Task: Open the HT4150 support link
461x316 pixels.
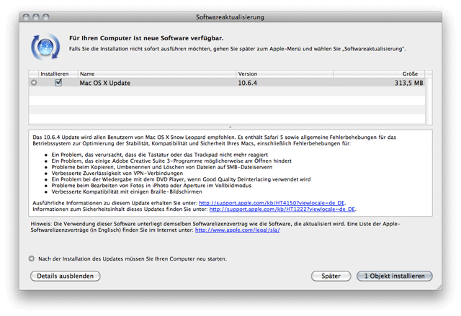Action: coord(272,203)
